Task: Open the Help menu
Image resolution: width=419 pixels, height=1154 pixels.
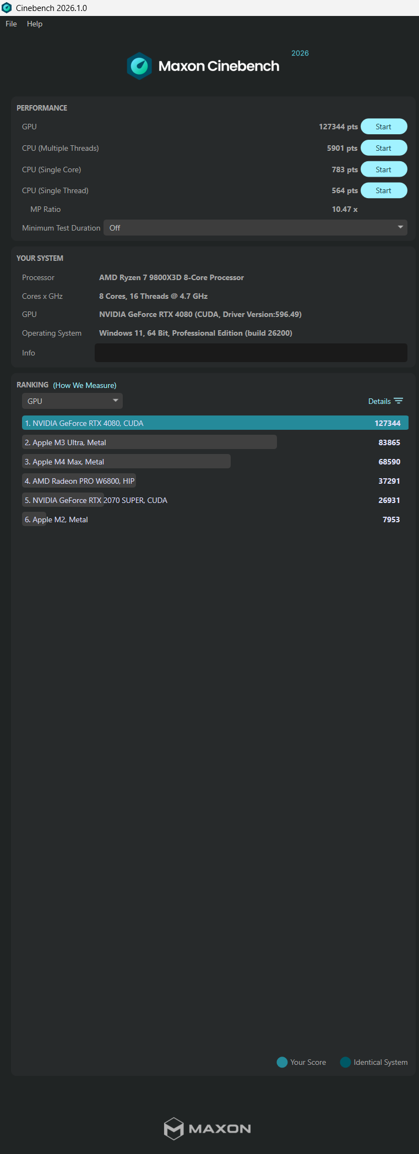Action: (35, 24)
